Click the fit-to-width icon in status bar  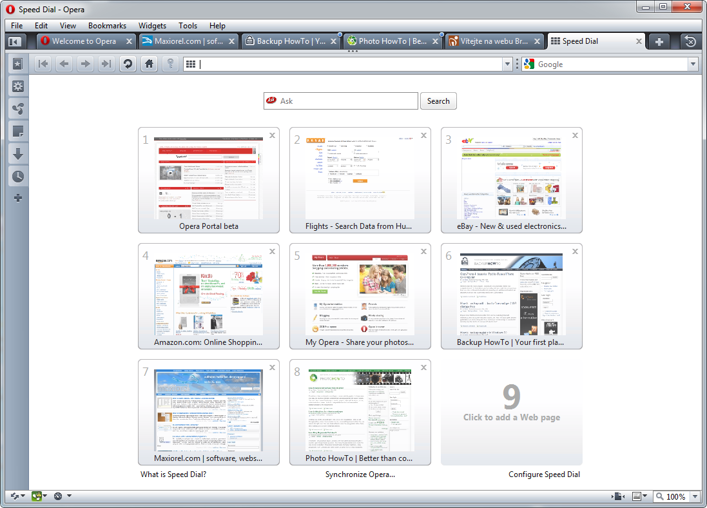(x=618, y=496)
